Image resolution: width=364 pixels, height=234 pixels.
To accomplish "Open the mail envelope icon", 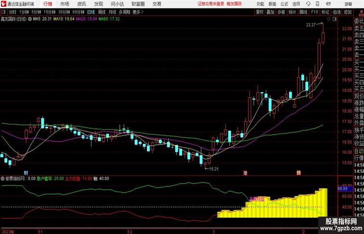I will [328, 4].
